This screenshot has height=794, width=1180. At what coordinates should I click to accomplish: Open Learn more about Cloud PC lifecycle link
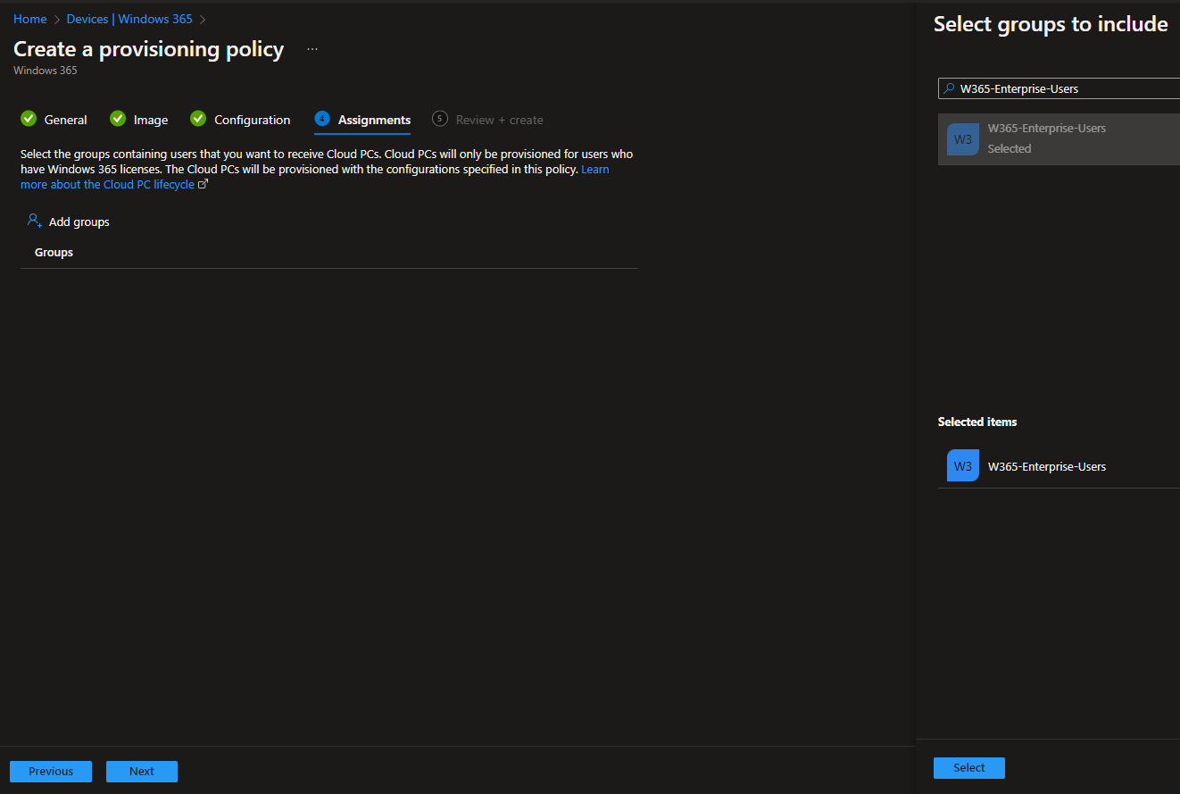(107, 184)
